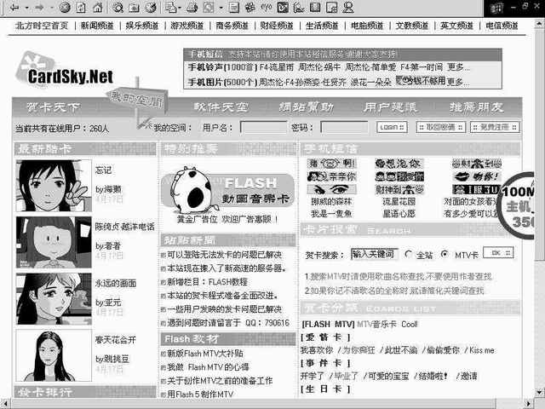Expand the Edit button dropdown arrow
The width and height of the screenshot is (545, 409).
tap(221, 7)
